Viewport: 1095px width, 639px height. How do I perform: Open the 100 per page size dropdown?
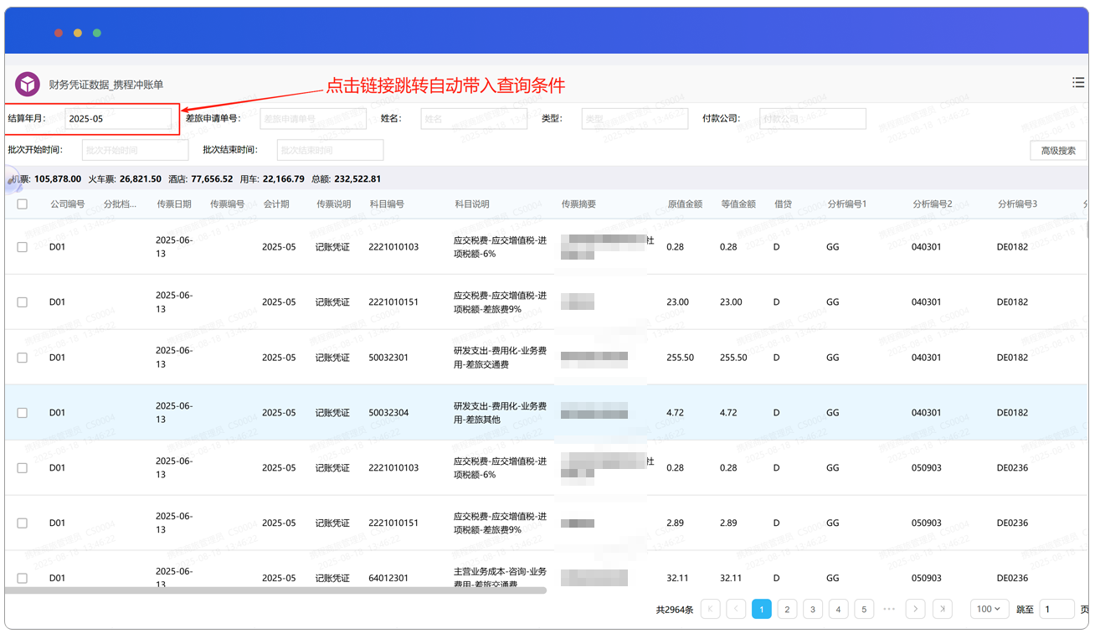[990, 609]
